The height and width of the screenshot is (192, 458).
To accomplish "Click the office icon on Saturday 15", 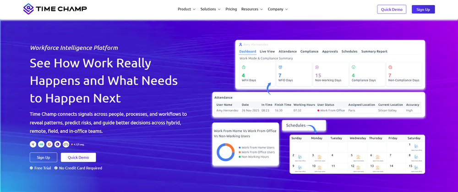I will pos(416,167).
